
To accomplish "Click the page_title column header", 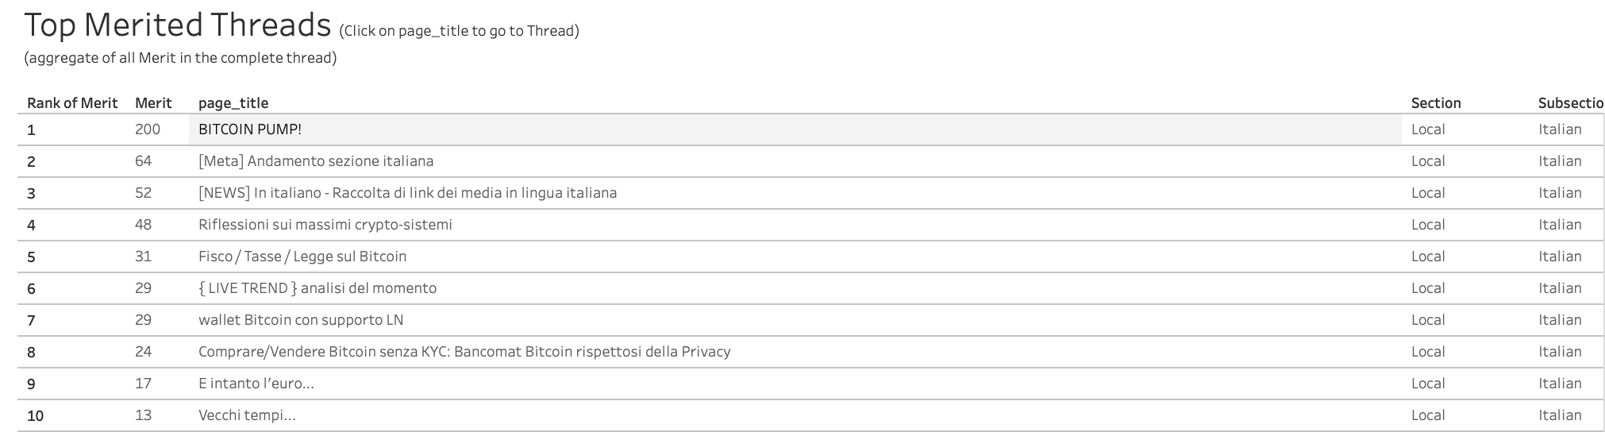I will pyautogui.click(x=233, y=103).
